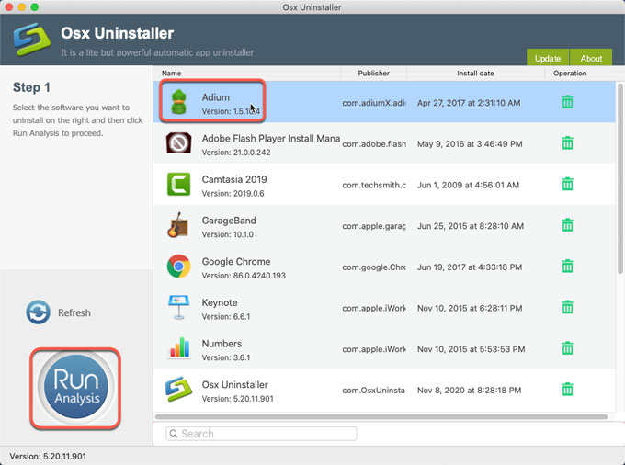
Task: Click 'Nov 10, 2015 at 6:28:11 PM' date
Action: [470, 308]
